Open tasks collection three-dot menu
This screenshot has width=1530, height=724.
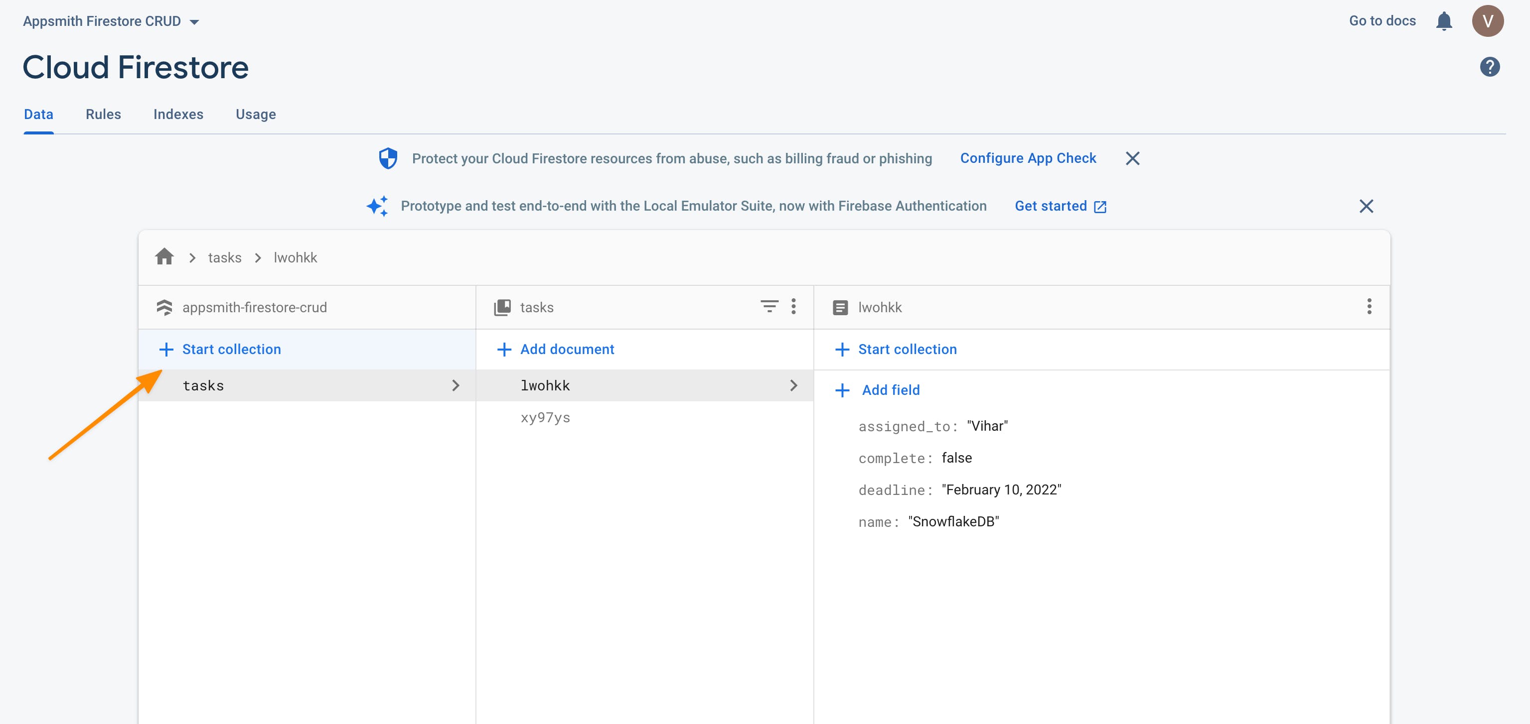click(x=793, y=307)
